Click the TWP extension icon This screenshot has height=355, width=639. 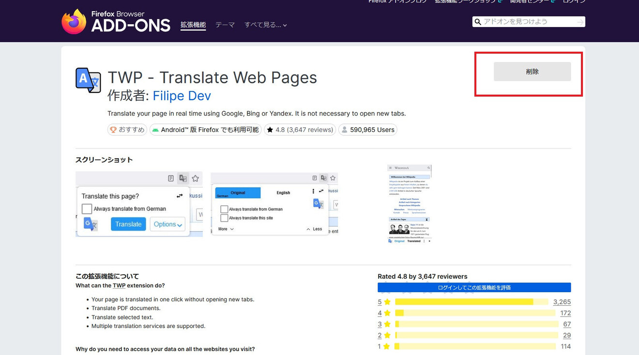[x=88, y=80]
